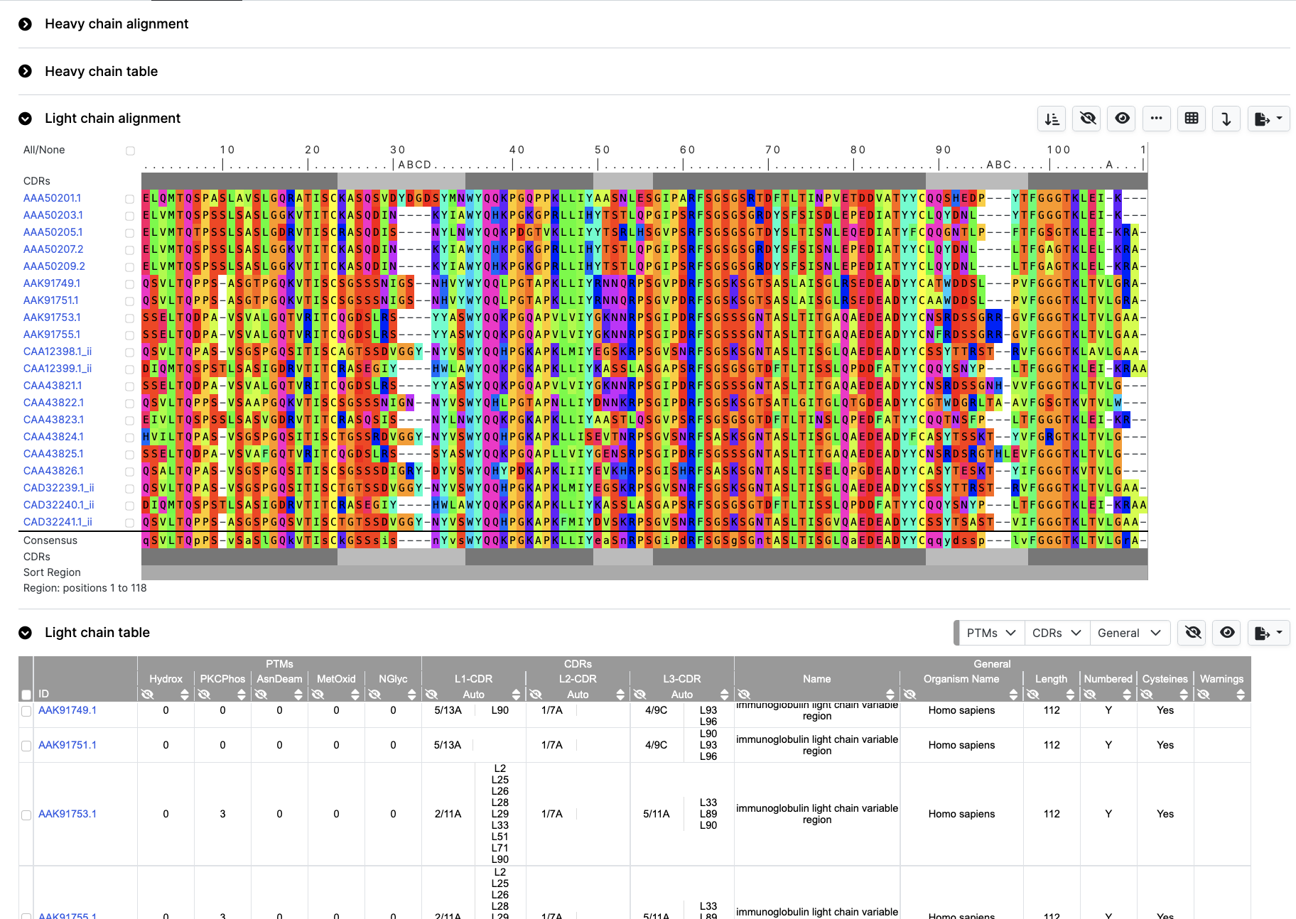Screen dimensions: 1296x919
Task: Click the show columns eye button above table
Action: tap(1227, 633)
